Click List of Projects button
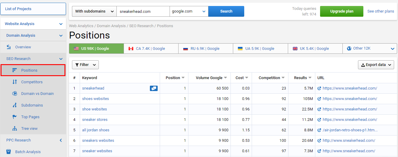The width and height of the screenshot is (398, 157). [x=33, y=9]
